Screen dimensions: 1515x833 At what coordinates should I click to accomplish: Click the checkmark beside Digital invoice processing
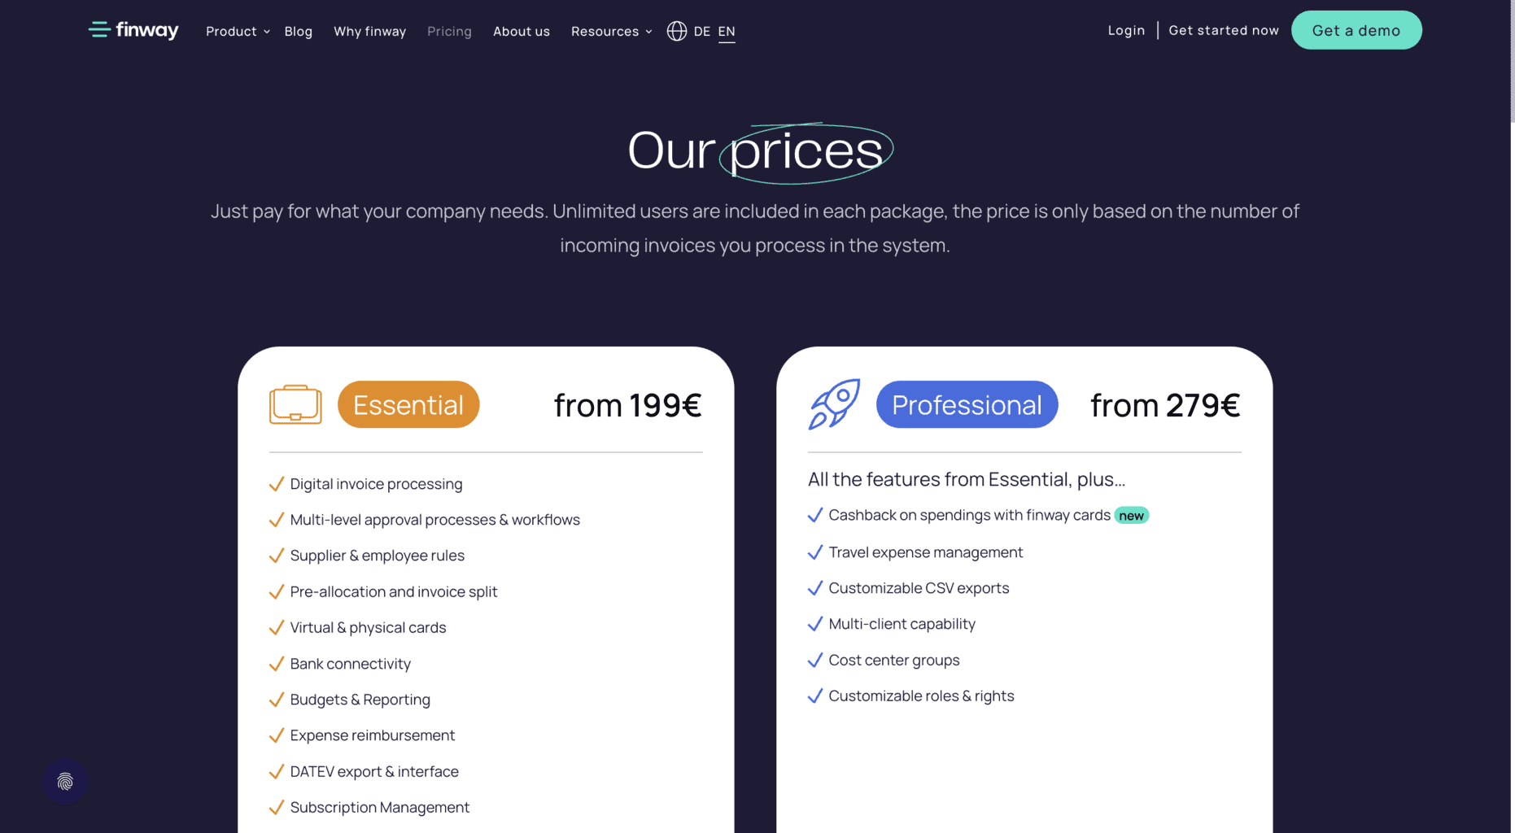[x=276, y=483]
